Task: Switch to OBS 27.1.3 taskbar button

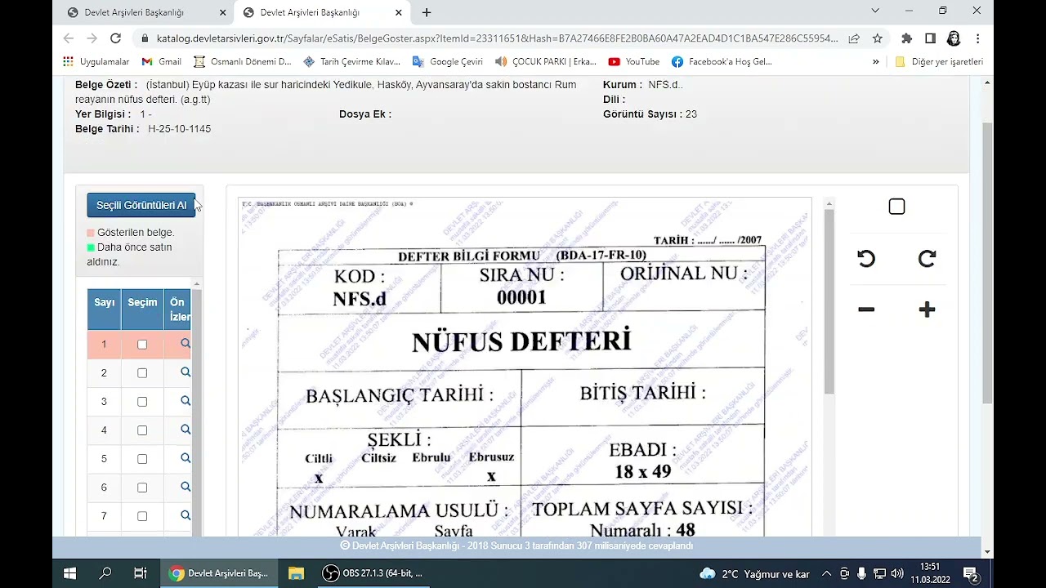Action: click(373, 573)
